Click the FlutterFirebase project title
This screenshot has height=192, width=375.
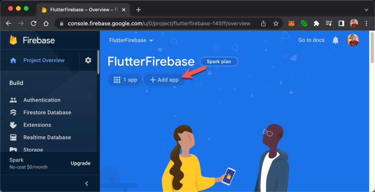click(x=151, y=62)
